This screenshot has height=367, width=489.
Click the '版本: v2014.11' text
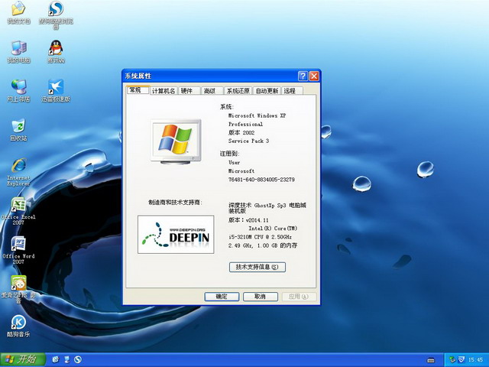click(x=248, y=220)
